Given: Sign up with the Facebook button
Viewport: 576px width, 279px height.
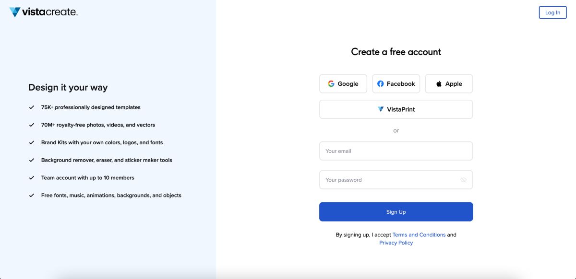Looking at the screenshot, I should [396, 83].
